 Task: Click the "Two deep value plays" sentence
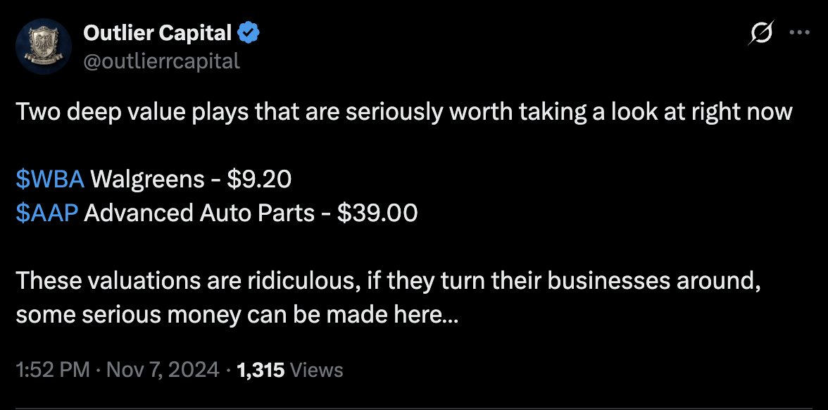[x=403, y=112]
